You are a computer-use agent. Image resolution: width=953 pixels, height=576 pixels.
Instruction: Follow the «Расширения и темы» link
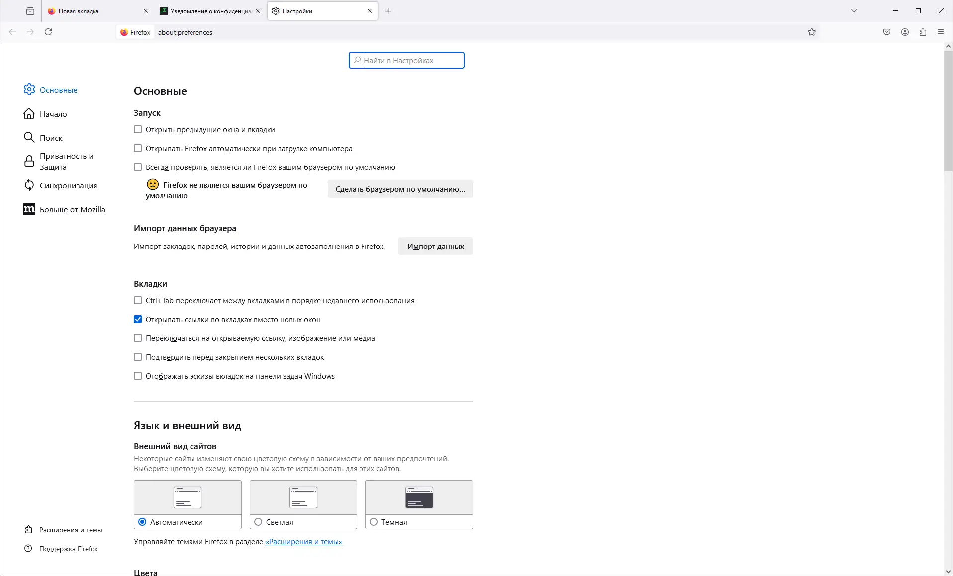tap(304, 542)
